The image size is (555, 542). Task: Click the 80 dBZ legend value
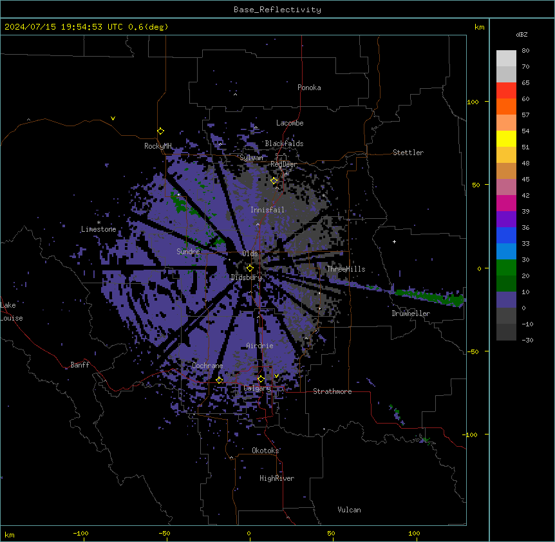(525, 51)
